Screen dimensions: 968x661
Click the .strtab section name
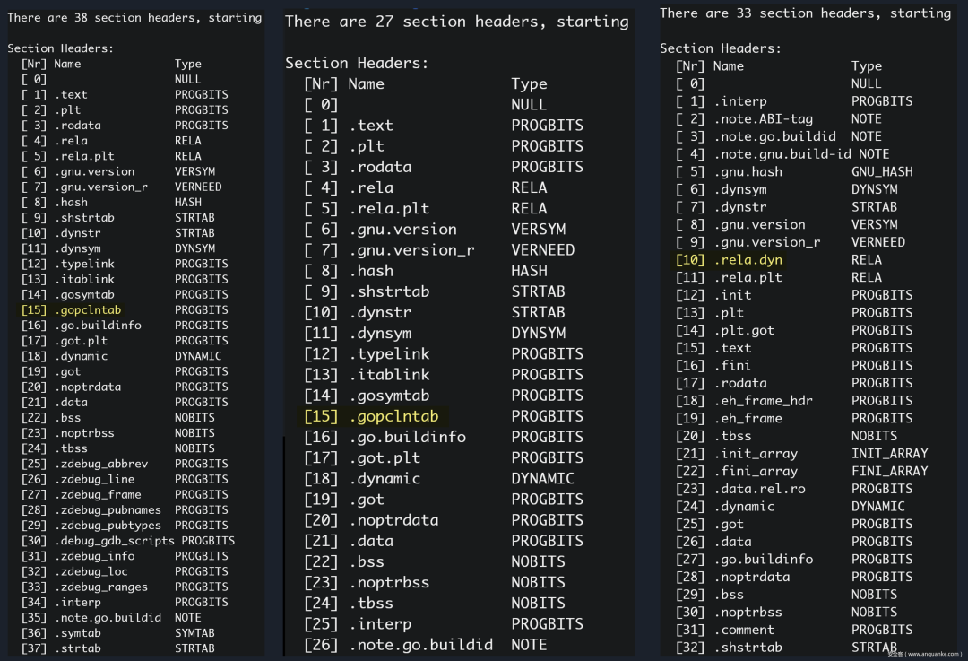78,648
